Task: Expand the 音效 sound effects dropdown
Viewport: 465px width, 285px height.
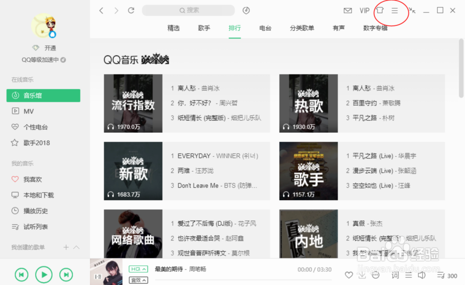Action: pos(138,280)
